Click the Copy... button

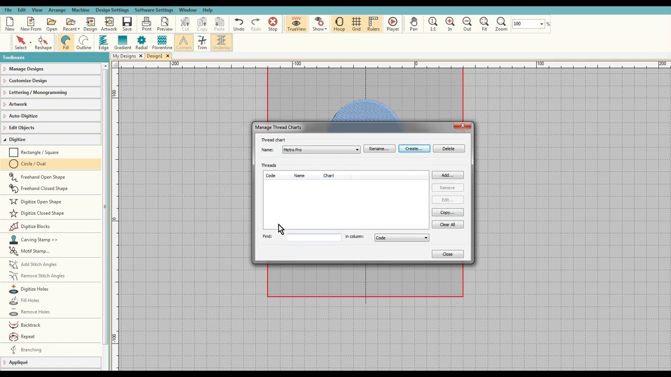[447, 213]
